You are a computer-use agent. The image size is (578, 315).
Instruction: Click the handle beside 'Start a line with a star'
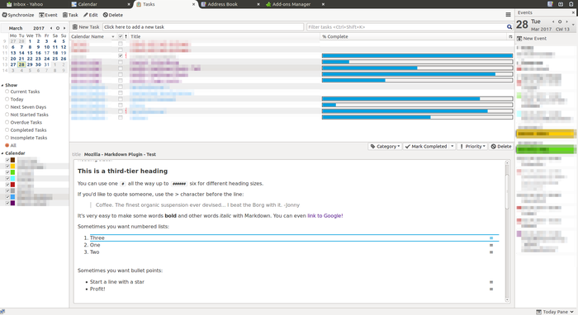pos(491,282)
